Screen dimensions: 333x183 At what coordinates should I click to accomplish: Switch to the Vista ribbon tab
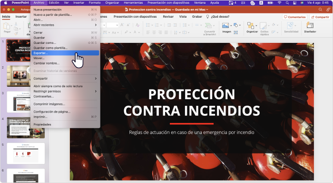click(x=183, y=17)
